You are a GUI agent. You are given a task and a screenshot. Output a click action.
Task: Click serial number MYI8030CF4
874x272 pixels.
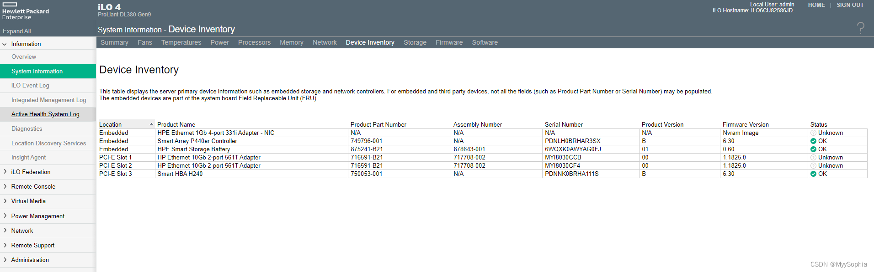click(x=562, y=166)
